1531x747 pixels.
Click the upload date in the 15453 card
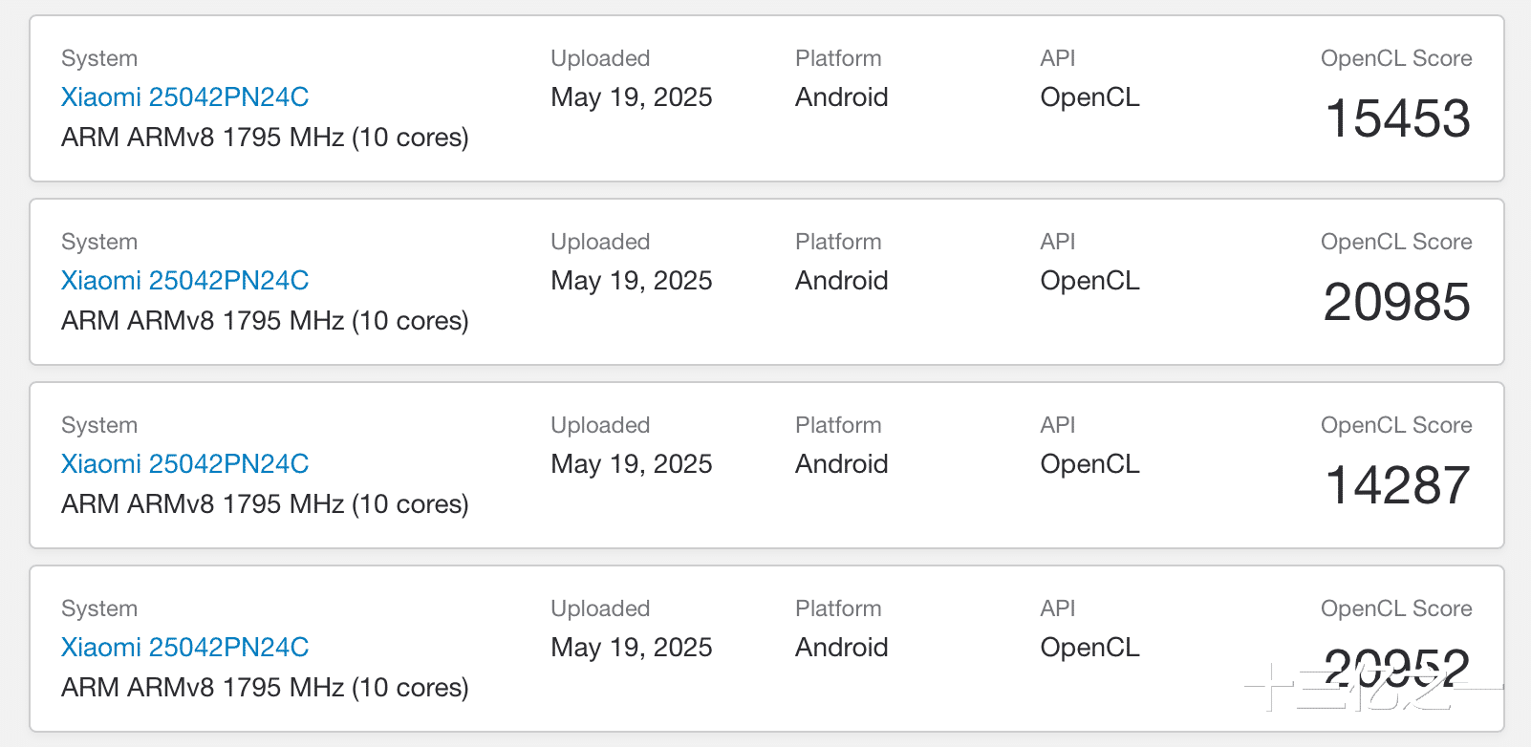(631, 97)
